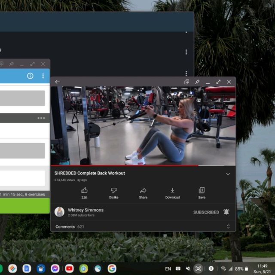The image size is (275, 275).
Task: Open YouTube from the taskbar shelf
Action: 69,269
